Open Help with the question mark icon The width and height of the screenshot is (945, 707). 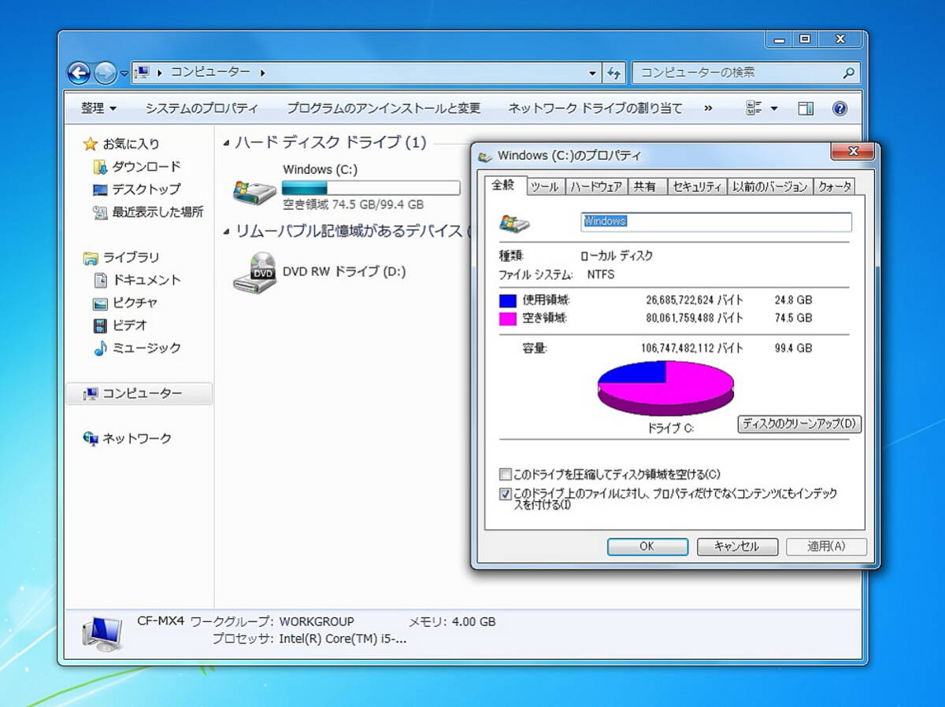coord(839,108)
